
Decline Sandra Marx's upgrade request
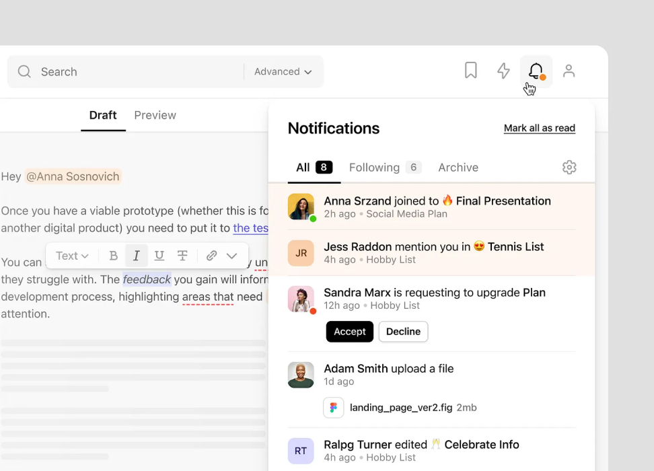[x=403, y=332]
